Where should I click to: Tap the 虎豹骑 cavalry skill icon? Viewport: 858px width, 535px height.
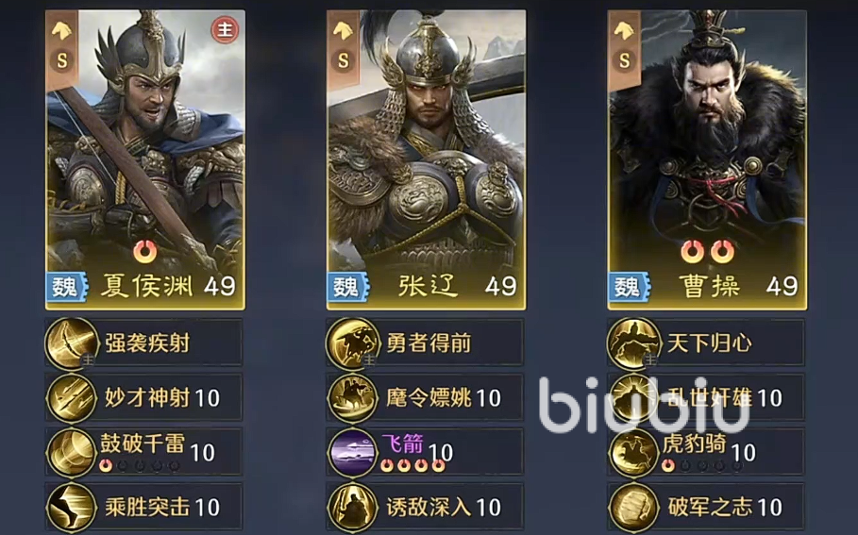633,452
